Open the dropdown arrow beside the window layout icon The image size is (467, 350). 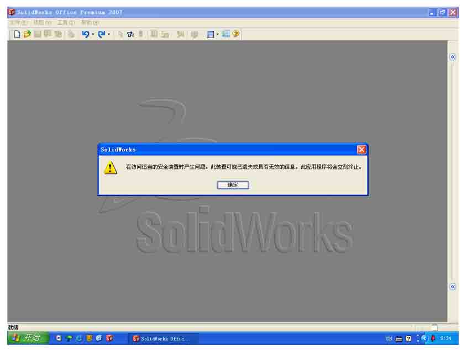217,34
